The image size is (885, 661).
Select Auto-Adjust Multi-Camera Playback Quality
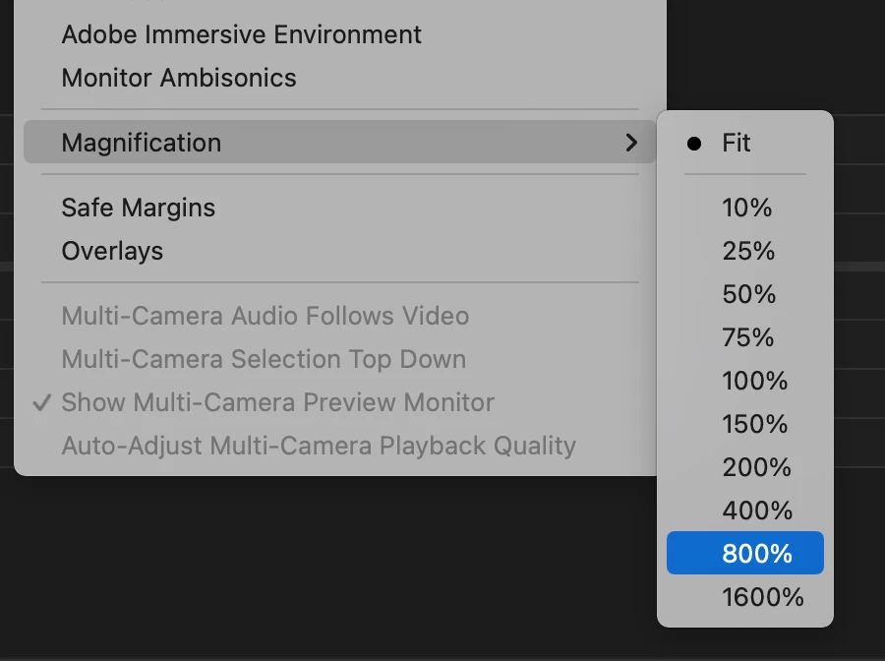point(319,446)
